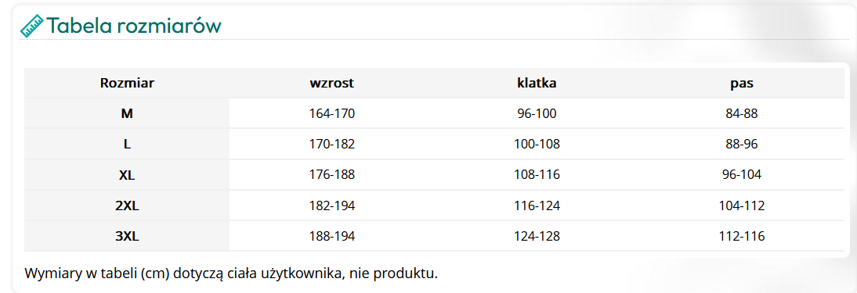Click the Wymiary w tabeli note text
This screenshot has width=857, height=293.
click(231, 273)
